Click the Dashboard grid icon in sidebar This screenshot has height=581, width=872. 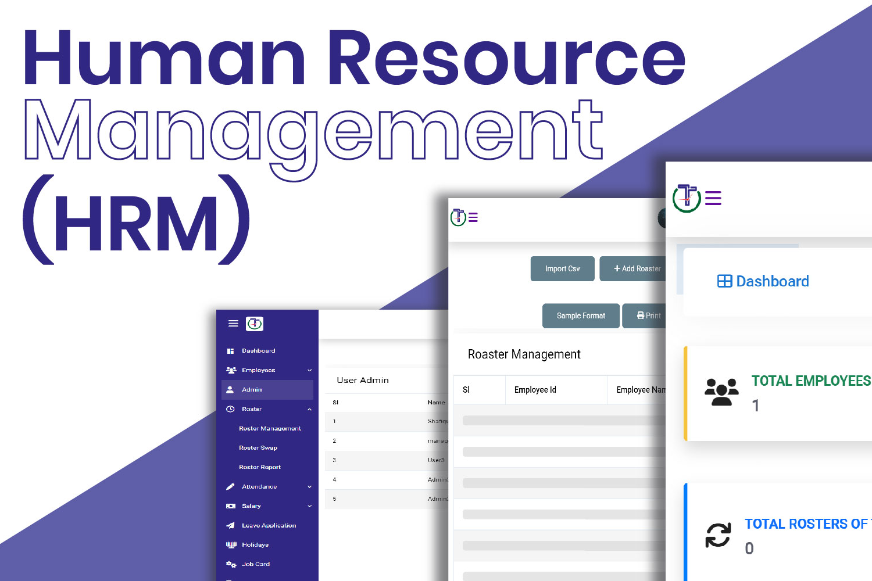click(x=230, y=351)
